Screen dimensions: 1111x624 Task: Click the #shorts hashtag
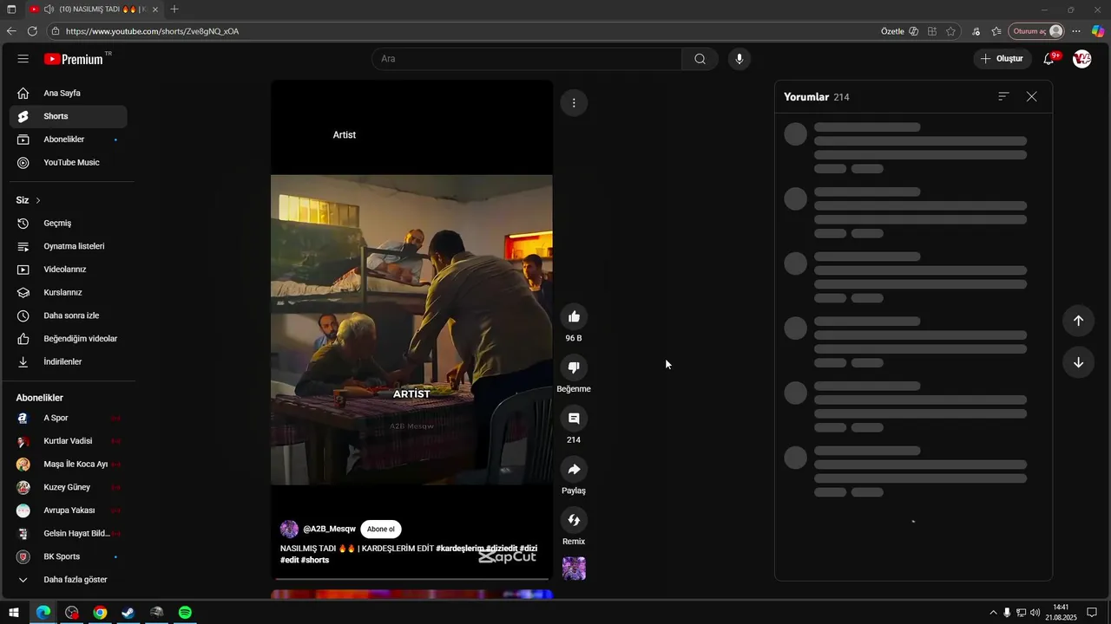(315, 560)
